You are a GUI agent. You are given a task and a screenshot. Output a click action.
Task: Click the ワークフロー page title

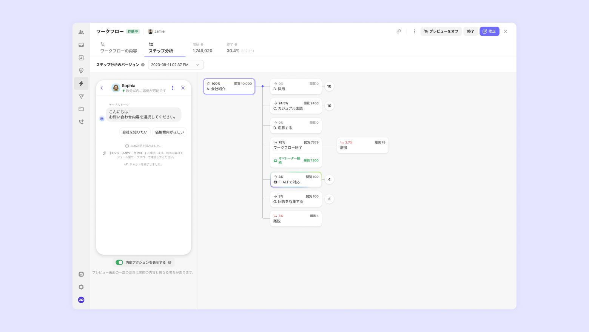(x=110, y=31)
